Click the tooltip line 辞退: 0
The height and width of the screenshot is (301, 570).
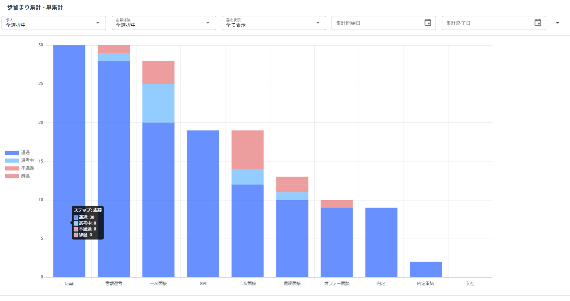83,235
